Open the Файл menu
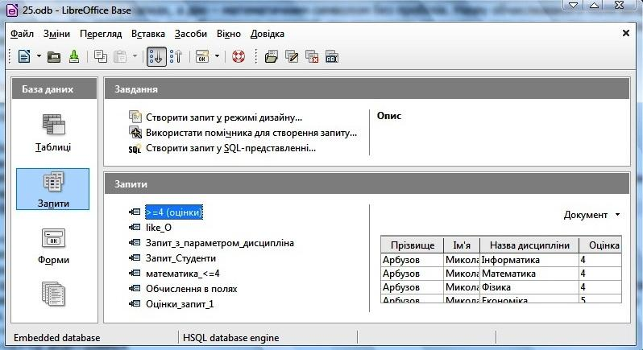The height and width of the screenshot is (350, 643). click(22, 34)
